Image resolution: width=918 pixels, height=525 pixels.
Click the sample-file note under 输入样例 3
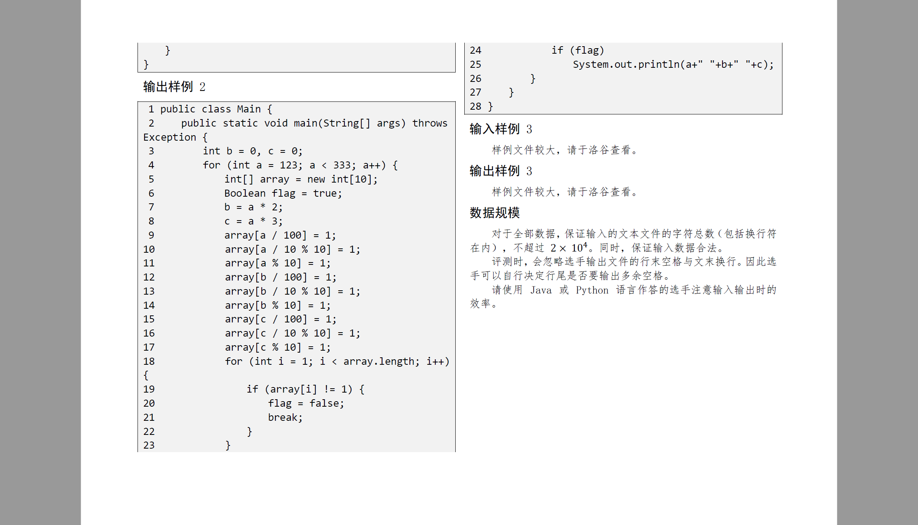[566, 150]
